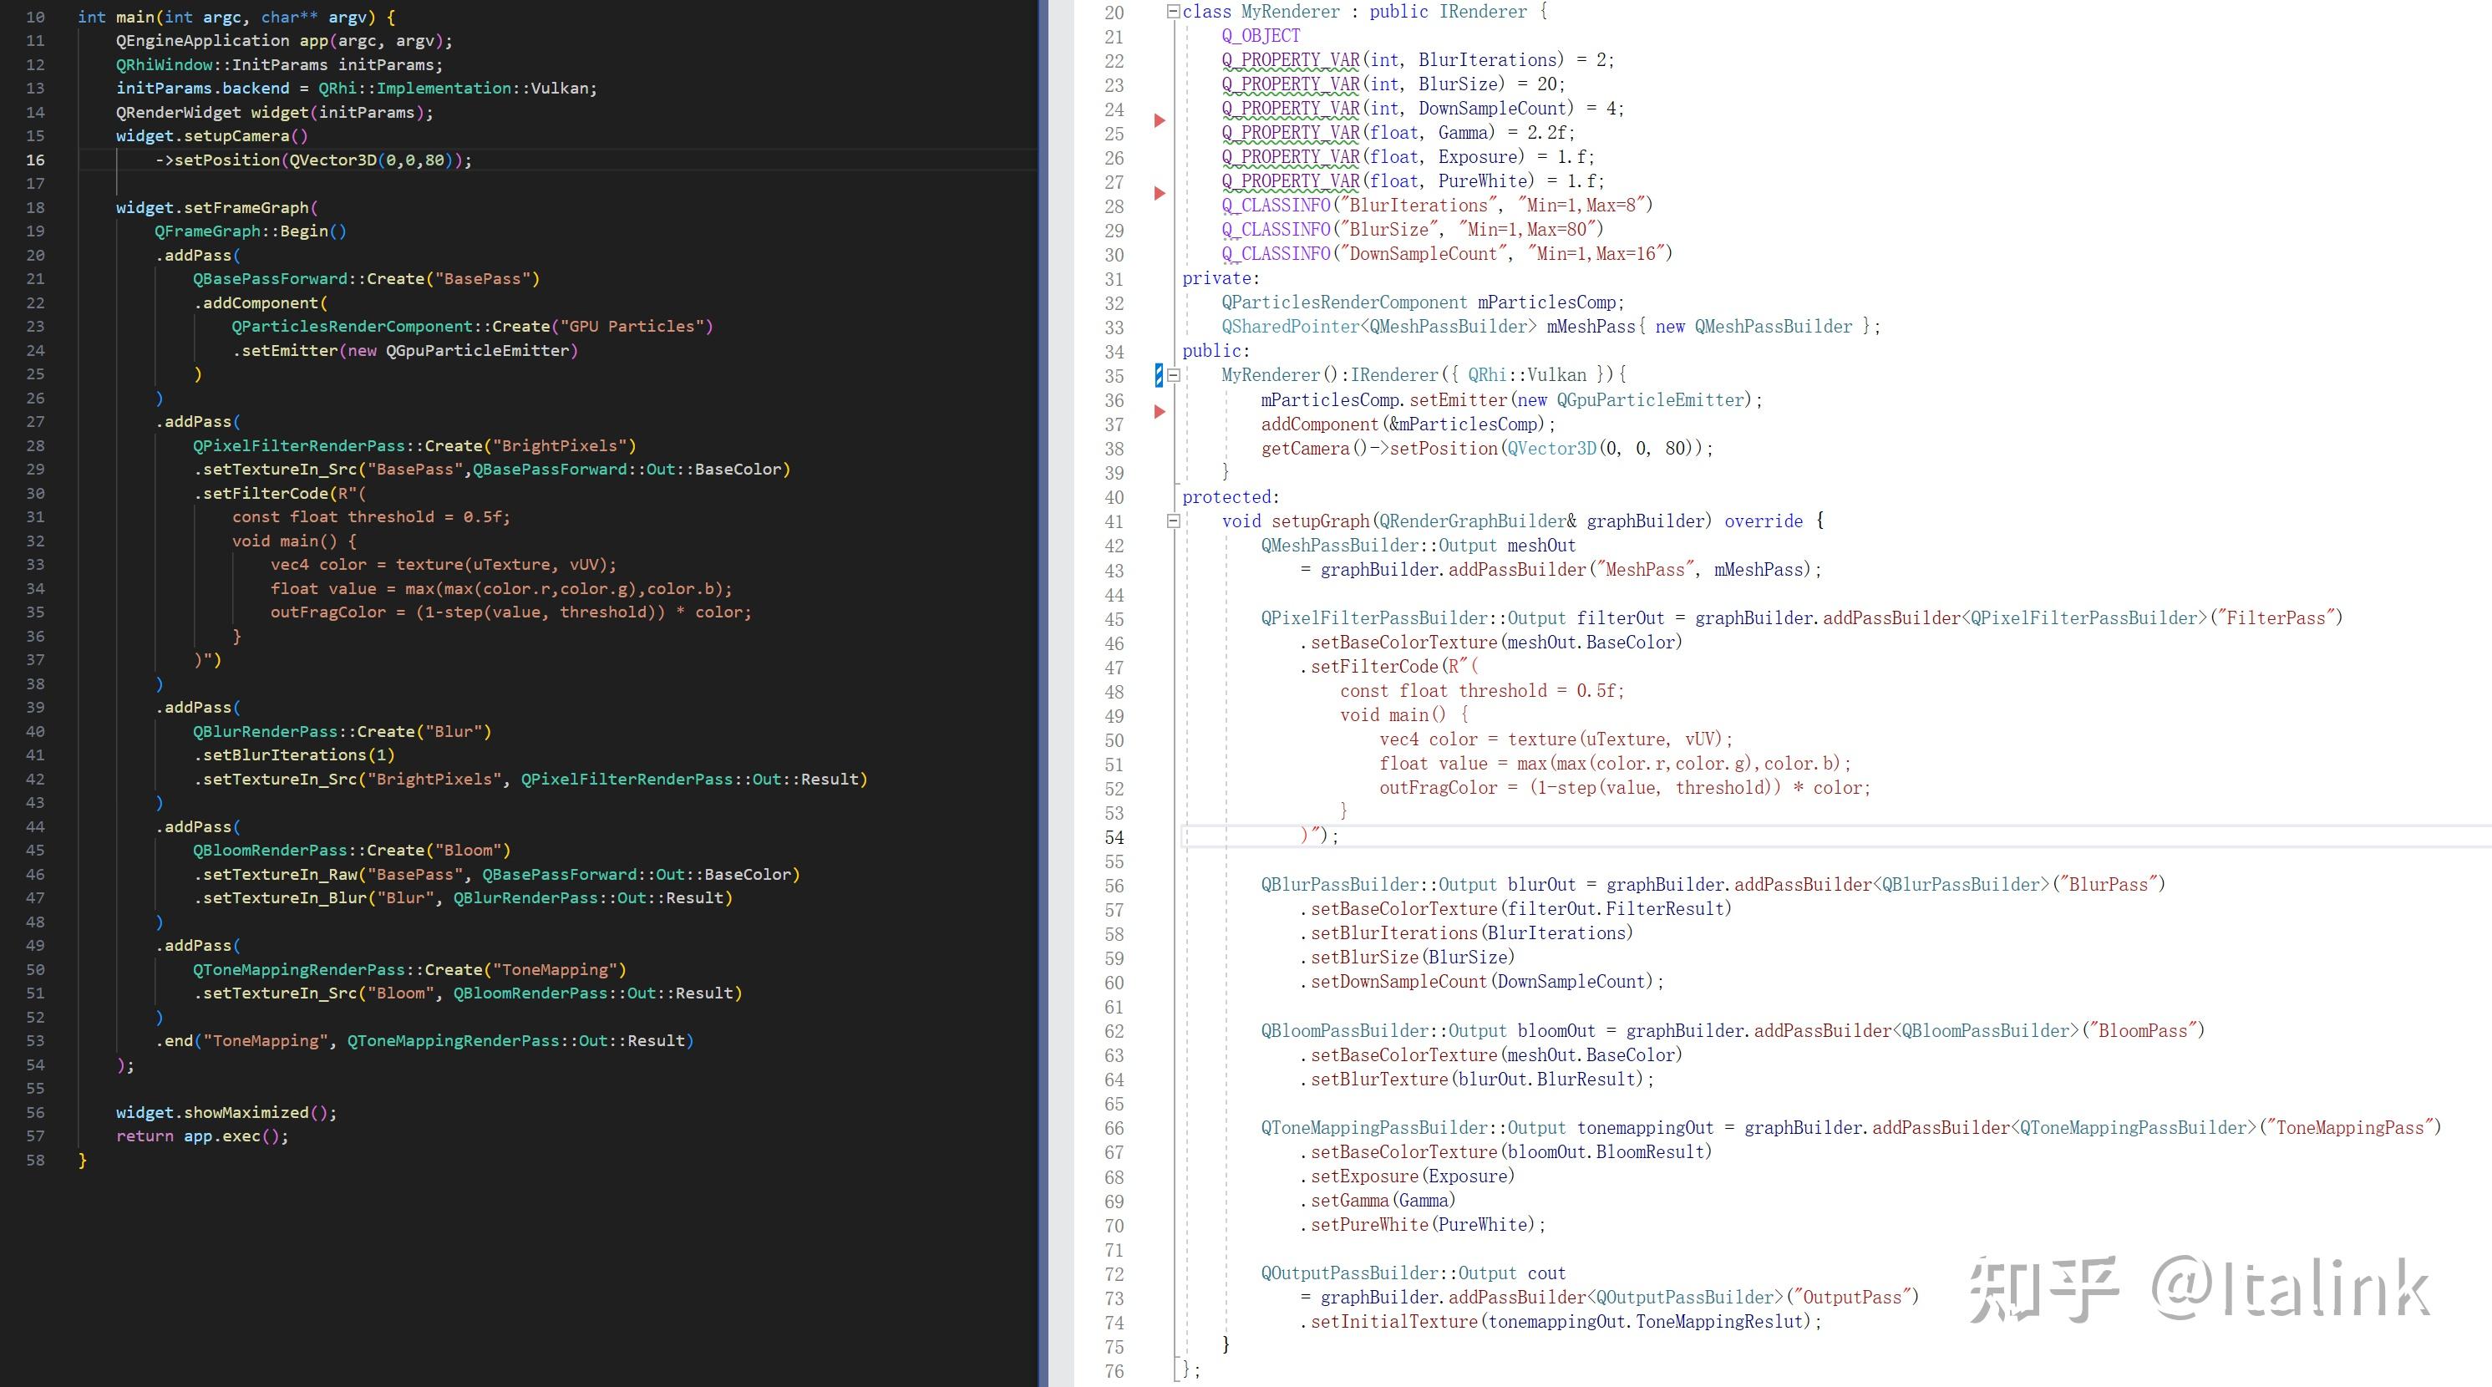
Task: Click 'app.exec()' in dark editor
Action: [x=231, y=1136]
